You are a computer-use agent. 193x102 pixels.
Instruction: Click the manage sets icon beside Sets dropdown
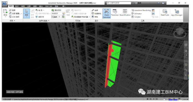point(63,17)
